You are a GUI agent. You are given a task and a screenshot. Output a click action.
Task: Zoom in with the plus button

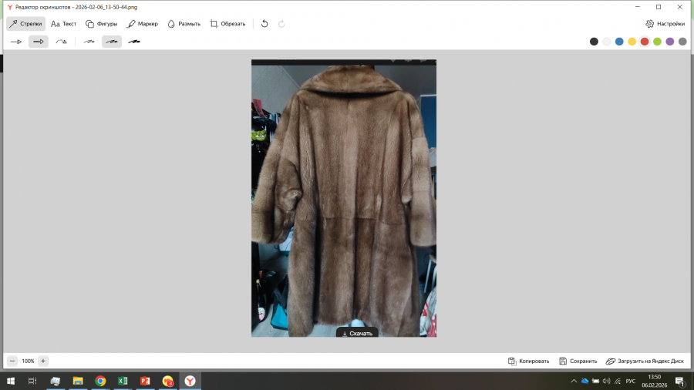(43, 361)
